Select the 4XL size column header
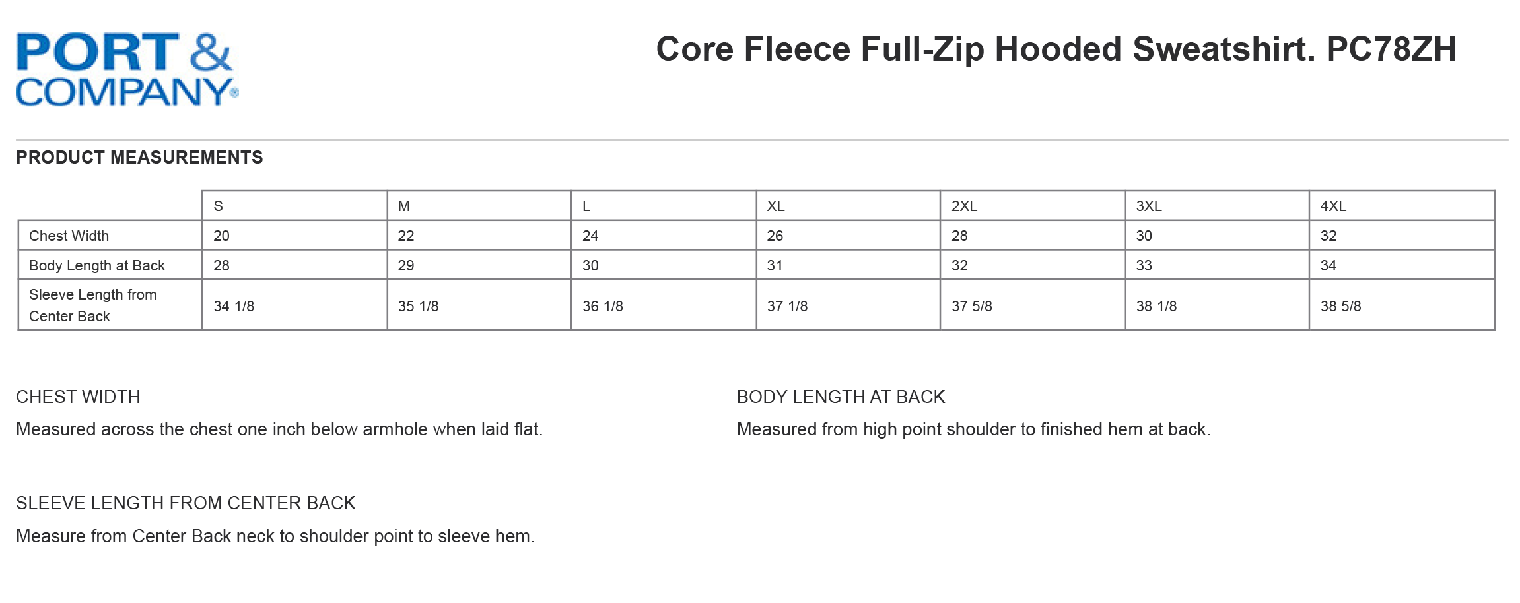Viewport: 1520px width, 603px height. coord(1333,206)
